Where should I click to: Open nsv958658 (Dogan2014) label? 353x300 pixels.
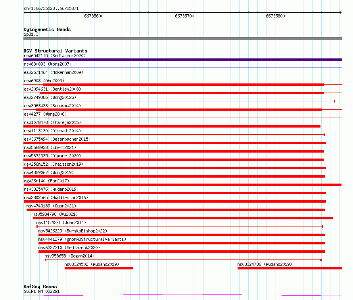click(69, 256)
